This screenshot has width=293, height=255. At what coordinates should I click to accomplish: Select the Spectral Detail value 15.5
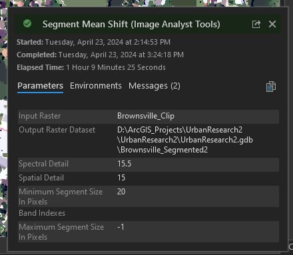click(x=125, y=164)
